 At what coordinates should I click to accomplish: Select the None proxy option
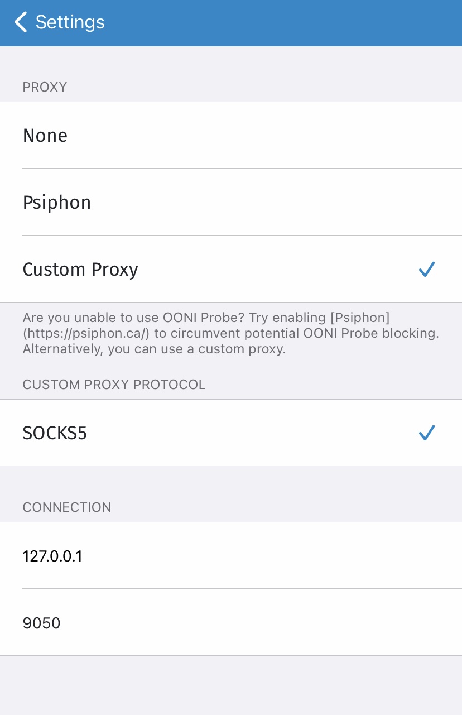(x=231, y=136)
